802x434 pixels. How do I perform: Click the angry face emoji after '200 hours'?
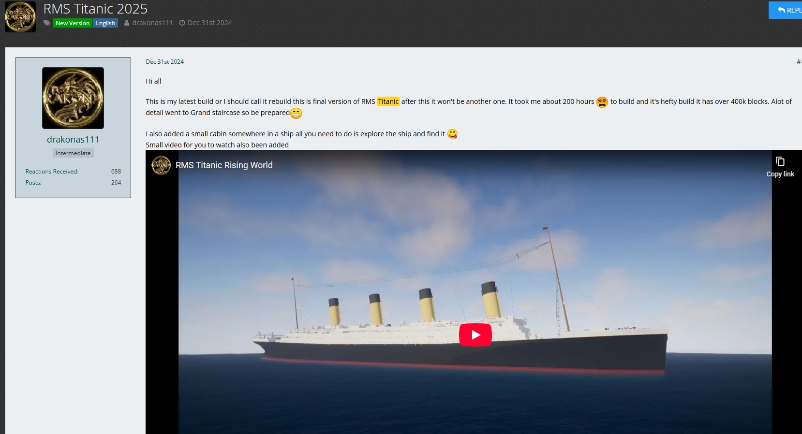(x=602, y=102)
